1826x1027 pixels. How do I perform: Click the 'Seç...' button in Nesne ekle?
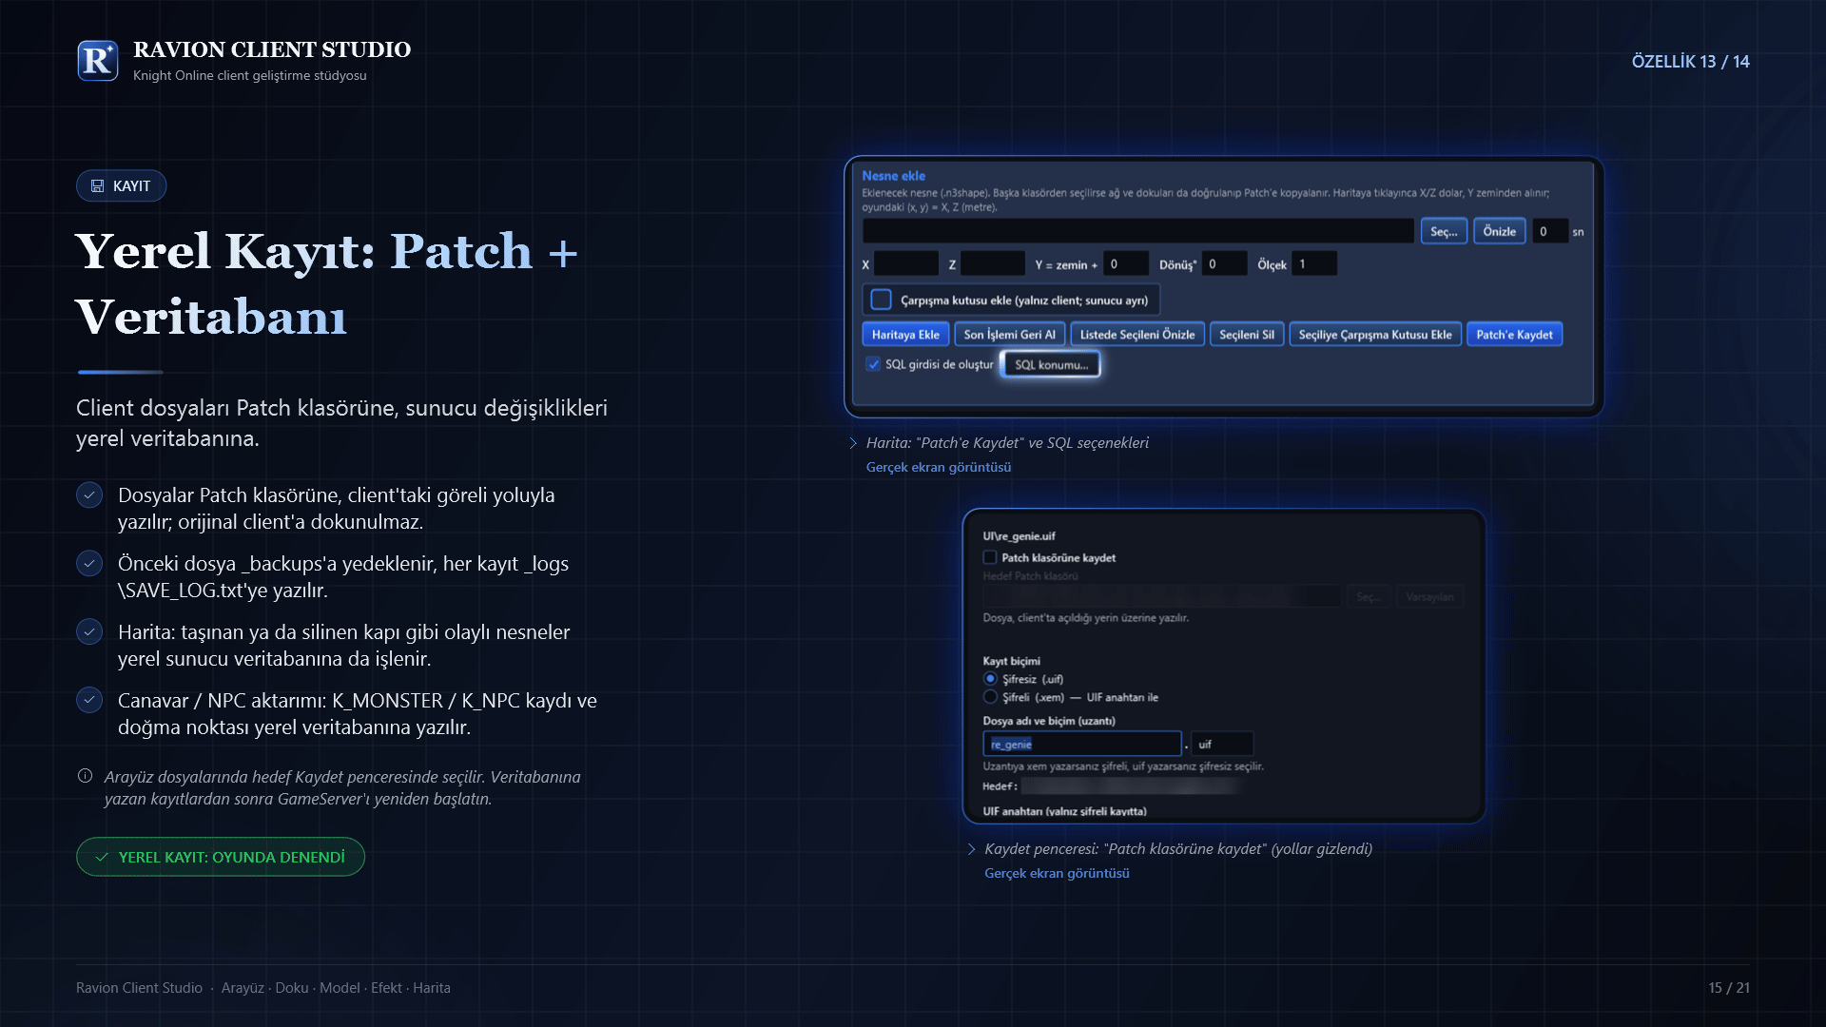(x=1444, y=231)
